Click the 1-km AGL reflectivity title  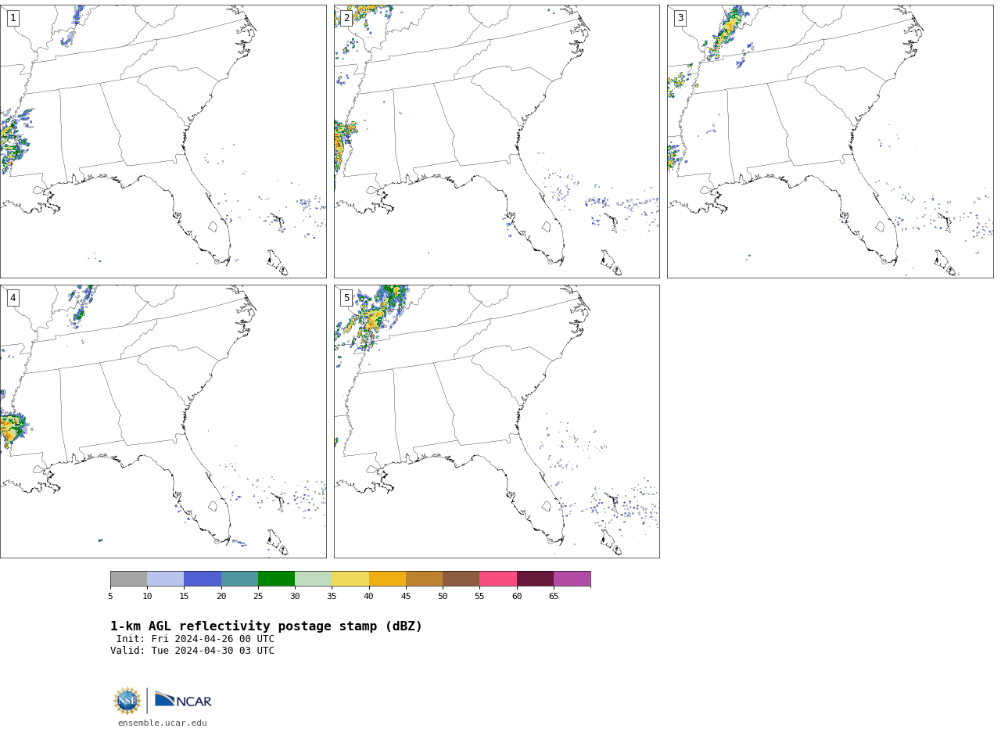pyautogui.click(x=266, y=626)
